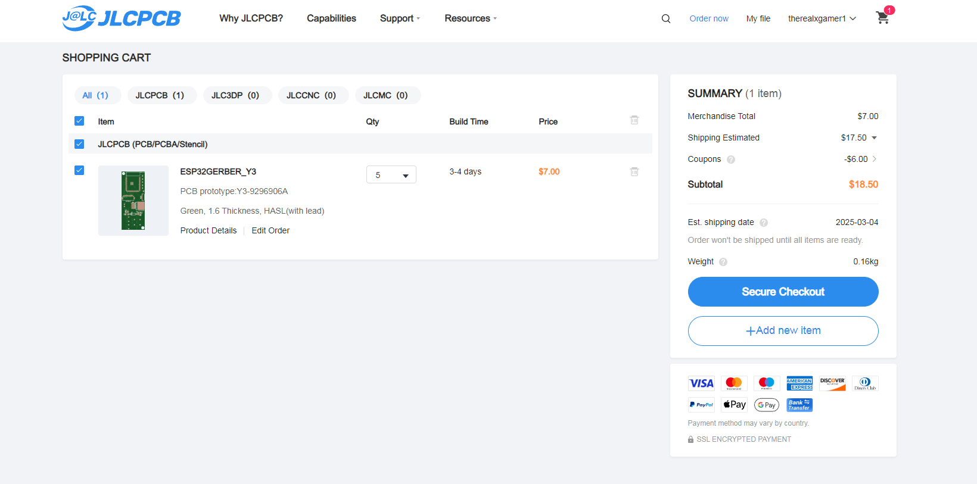
Task: Uncheck the ESP32GERBER_Y3 item checkbox
Action: tap(79, 170)
